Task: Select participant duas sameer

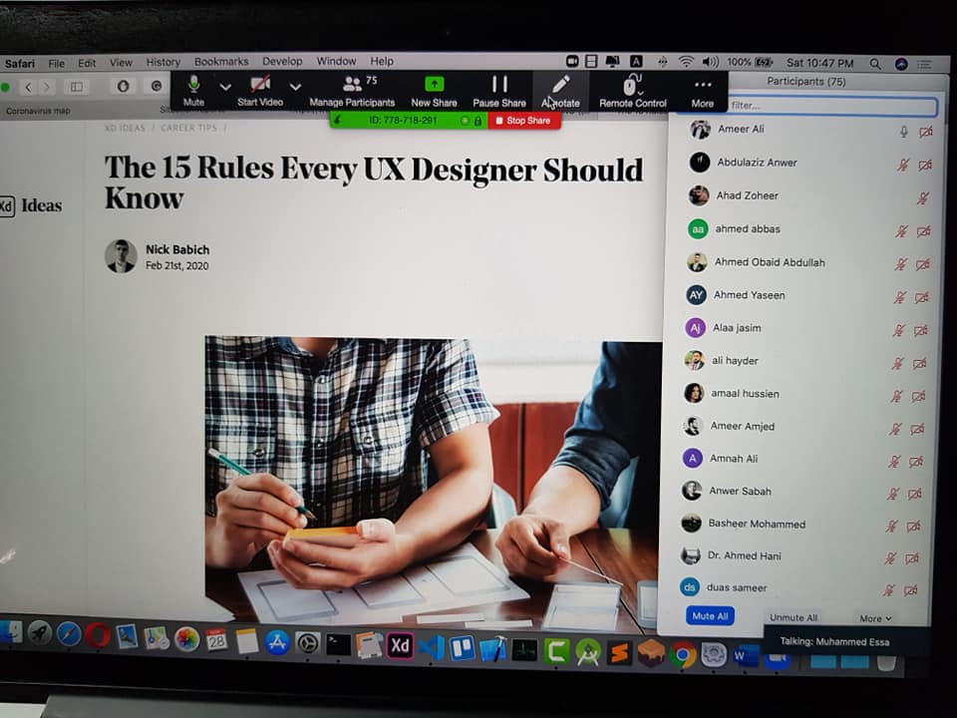Action: pyautogui.click(x=737, y=587)
